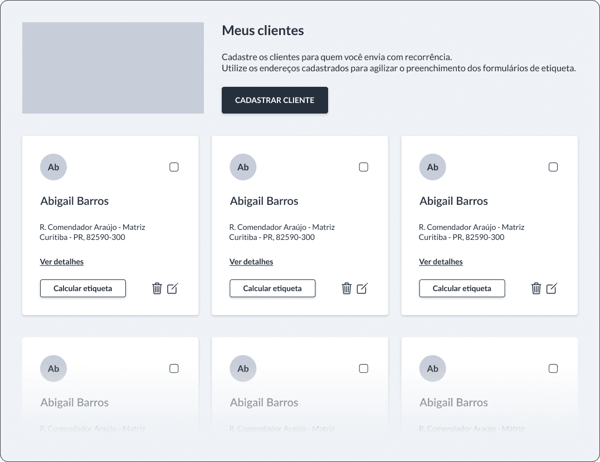Toggle checkbox on first bottom-row card

(174, 368)
